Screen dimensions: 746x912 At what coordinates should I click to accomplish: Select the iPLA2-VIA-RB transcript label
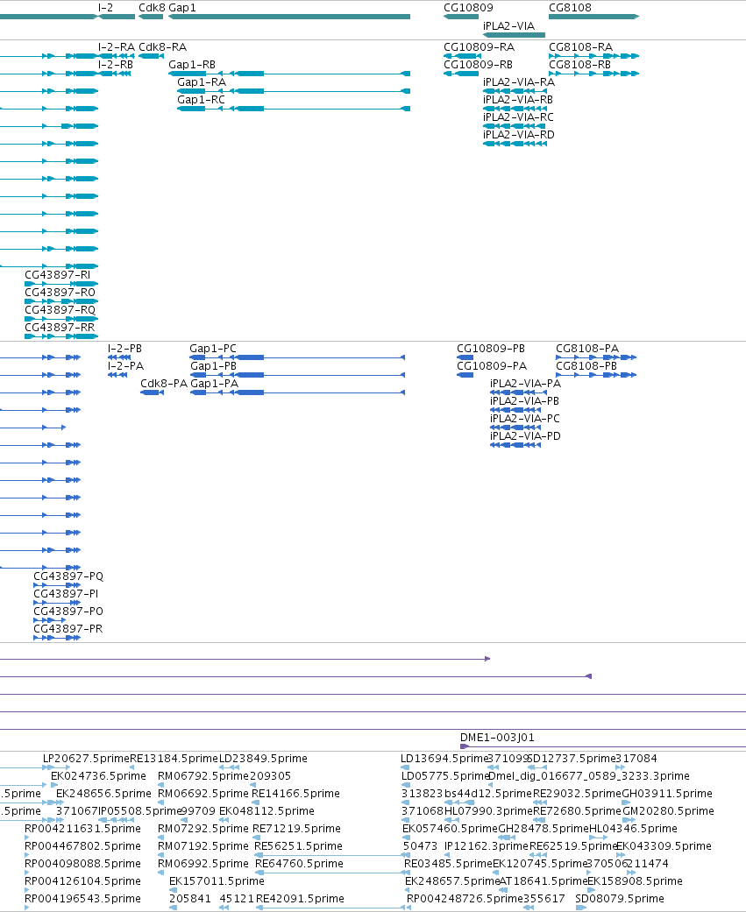coord(518,100)
